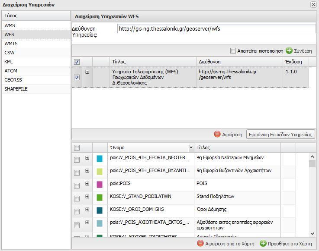Expand the KOSE:V_OROI_DOMHSHS layer row

click(87, 210)
